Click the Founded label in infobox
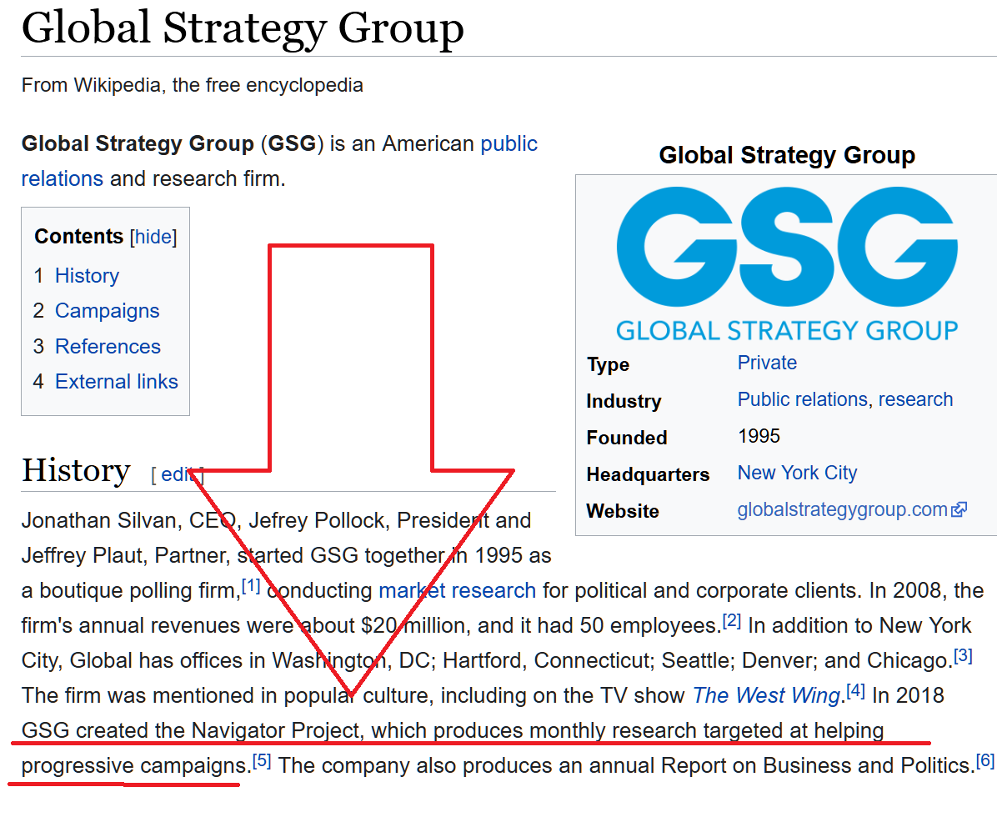This screenshot has width=997, height=817. pos(627,438)
